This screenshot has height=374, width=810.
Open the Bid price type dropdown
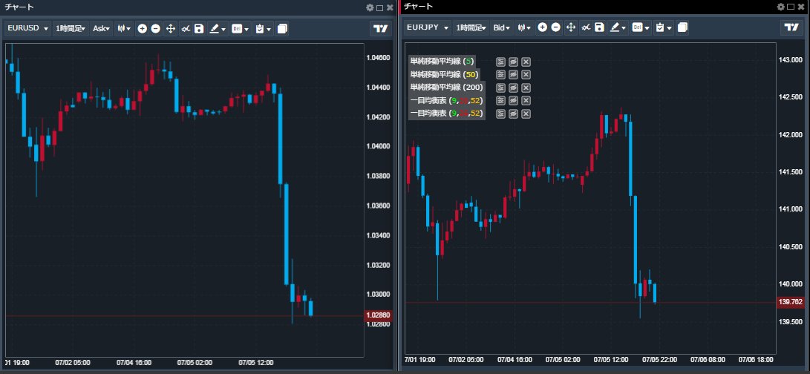502,28
